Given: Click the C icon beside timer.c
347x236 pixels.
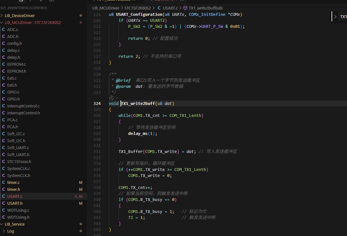Looking at the screenshot, I should [x=4, y=183].
